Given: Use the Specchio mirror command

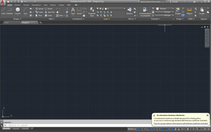Looking at the screenshot, I should [x=50, y=12].
